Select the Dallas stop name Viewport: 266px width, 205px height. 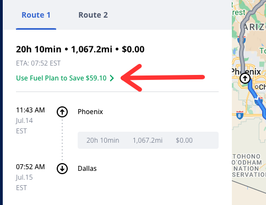pyautogui.click(x=87, y=169)
